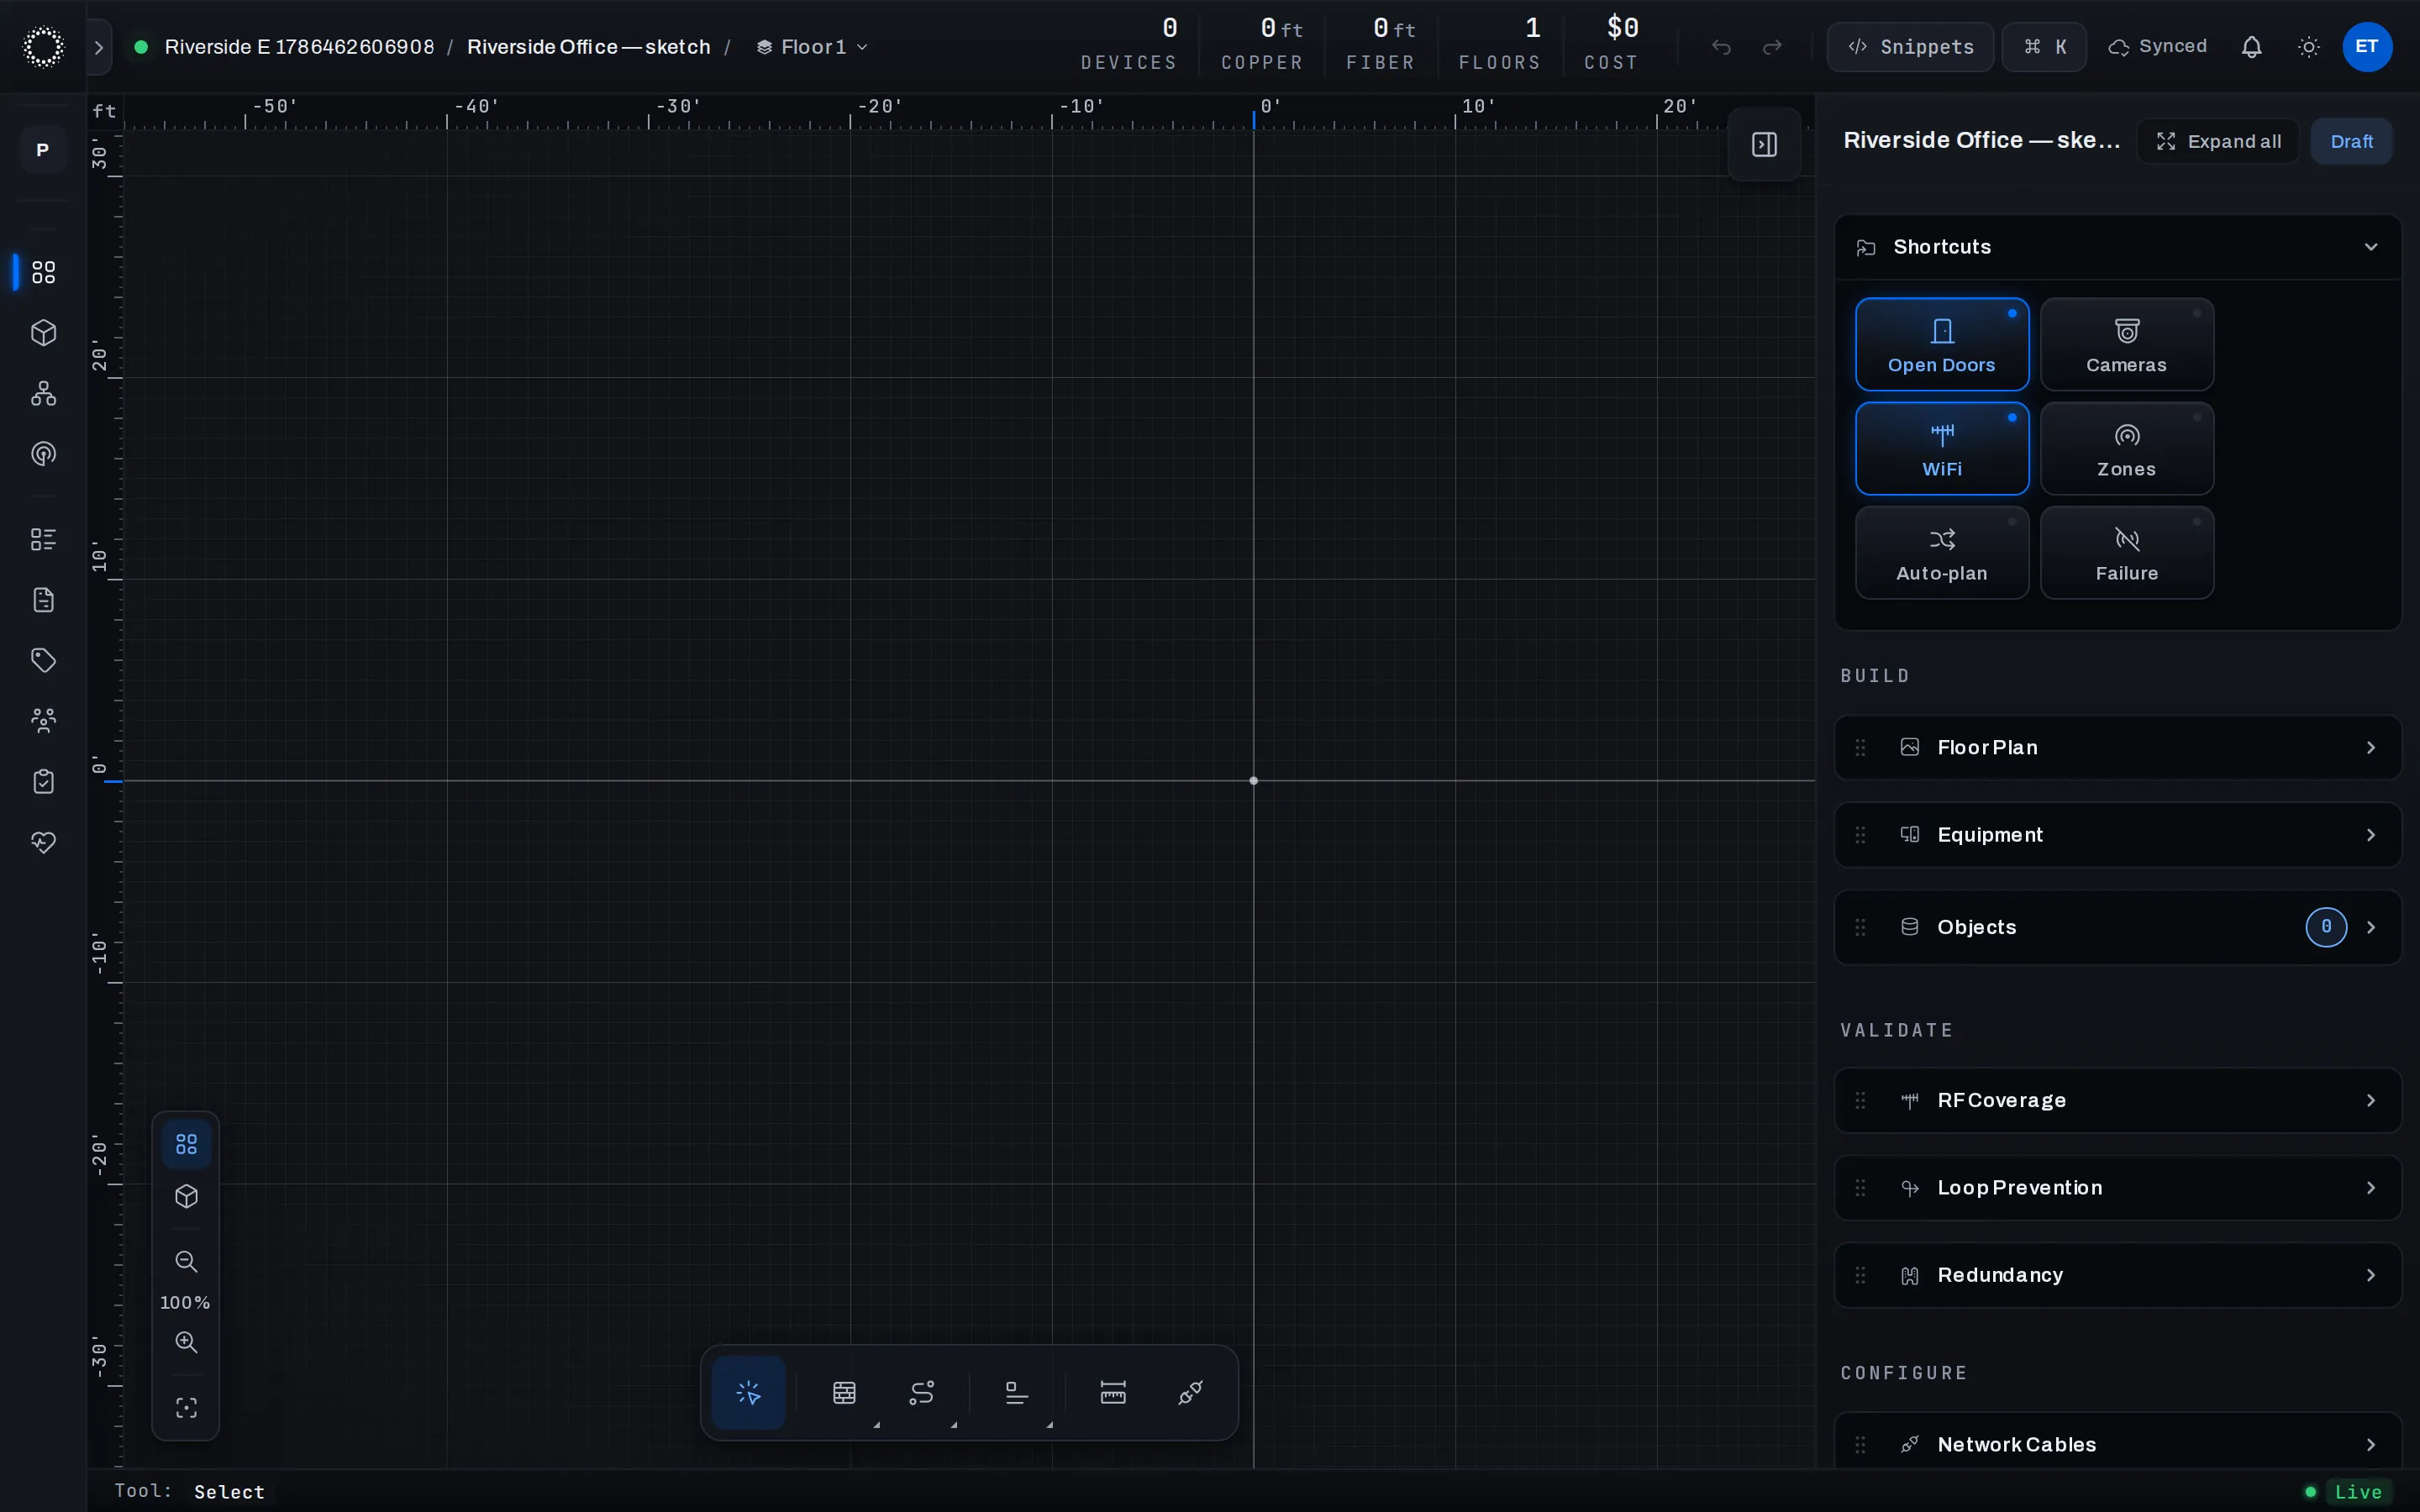Image resolution: width=2420 pixels, height=1512 pixels.
Task: Click the Live status indicator
Action: (x=2346, y=1492)
